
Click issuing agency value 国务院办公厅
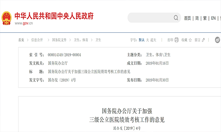(58, 63)
